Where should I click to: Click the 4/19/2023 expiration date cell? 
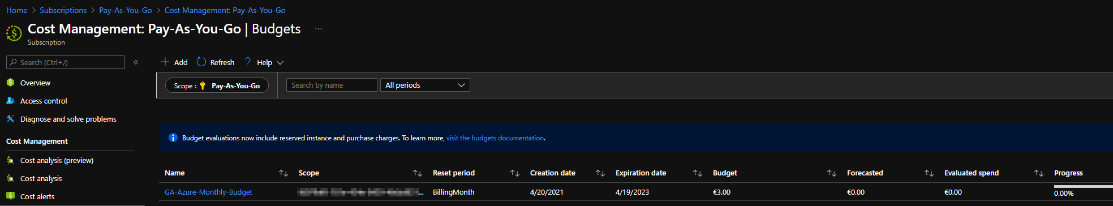(x=633, y=192)
